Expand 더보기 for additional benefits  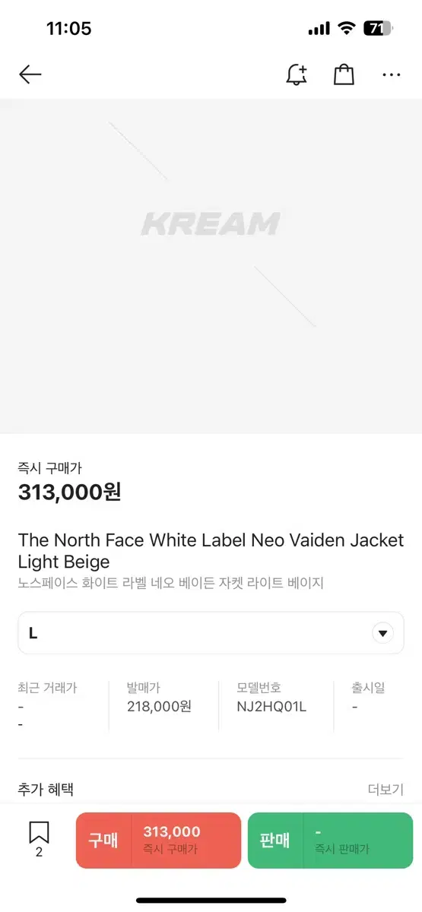tap(386, 790)
